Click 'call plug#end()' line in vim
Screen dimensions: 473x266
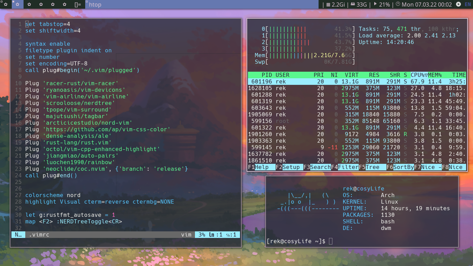51,175
